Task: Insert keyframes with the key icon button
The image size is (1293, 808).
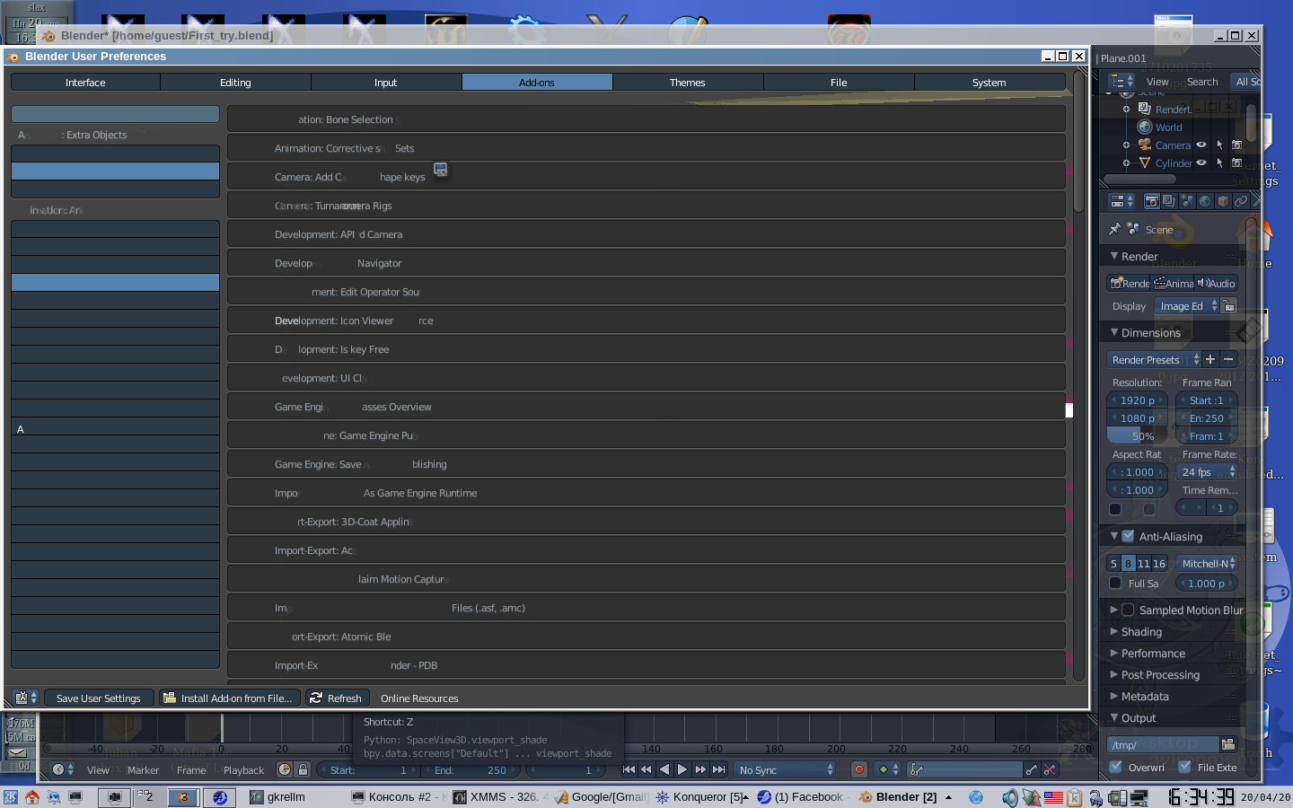Action: tap(1031, 769)
